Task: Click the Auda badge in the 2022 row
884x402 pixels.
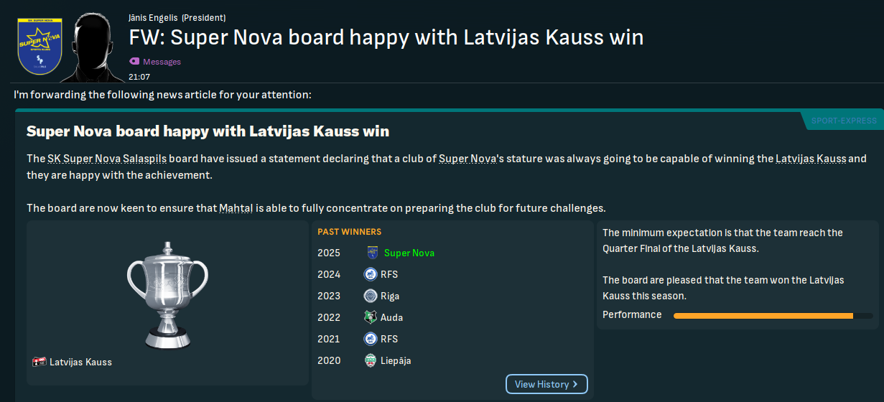Action: click(371, 317)
